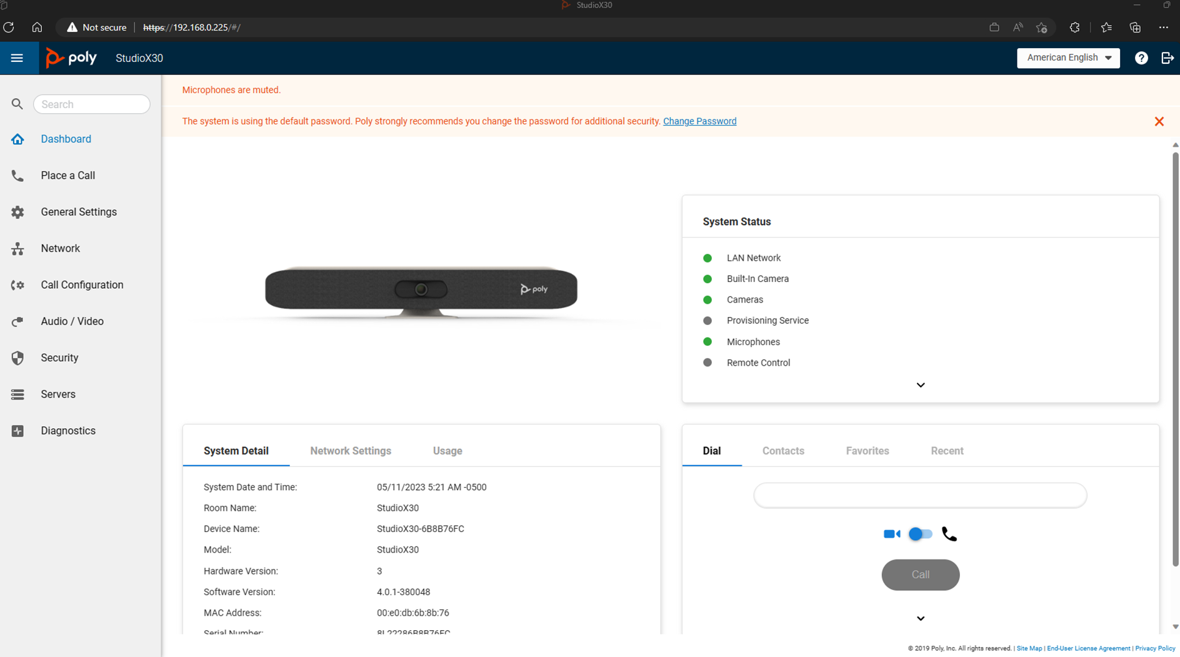Viewport: 1180px width, 657px height.
Task: Click the phone handset audio call icon
Action: pyautogui.click(x=949, y=534)
